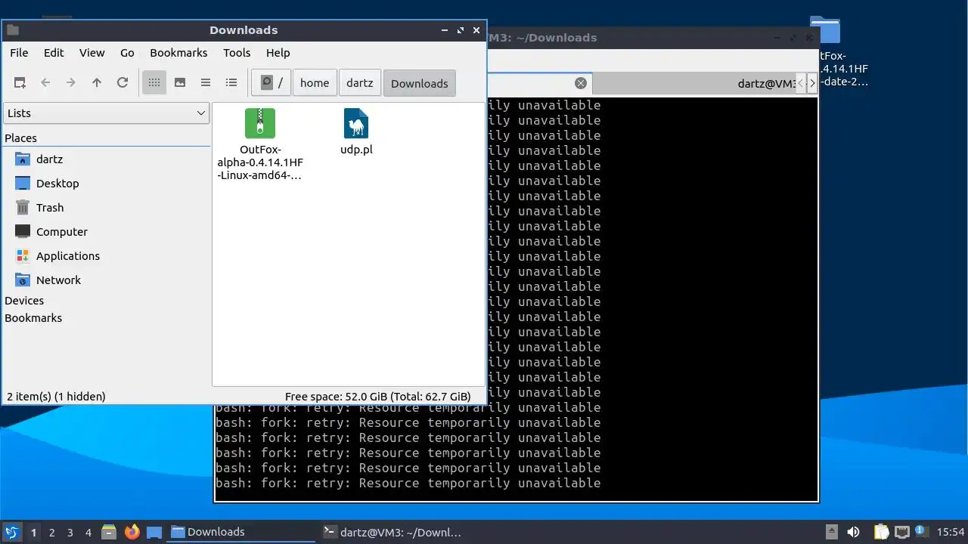Click the 'Free space: 52.0 GiB' status text

(377, 397)
